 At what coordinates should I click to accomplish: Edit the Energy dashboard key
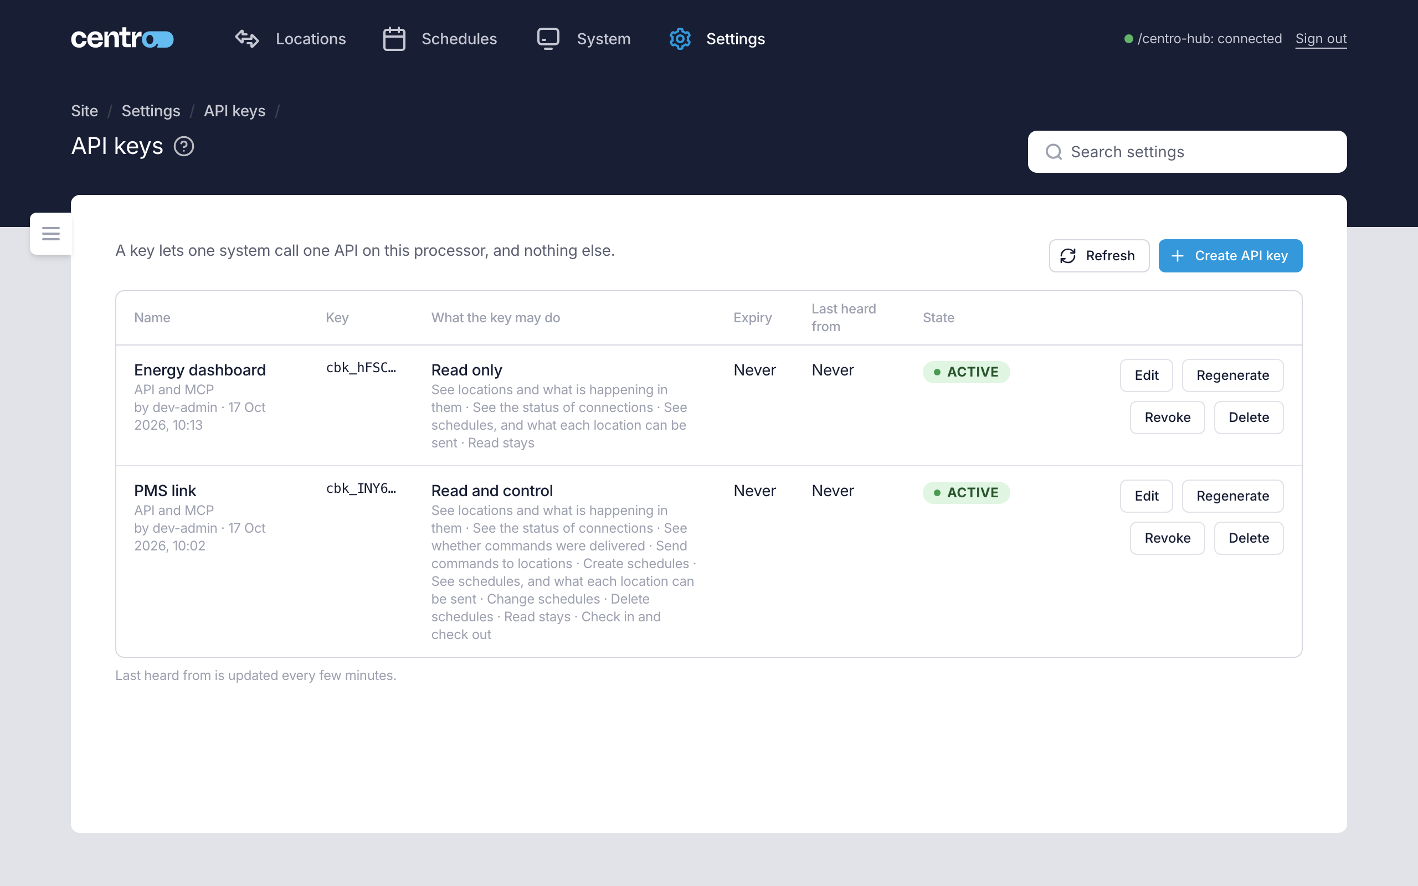pyautogui.click(x=1146, y=375)
